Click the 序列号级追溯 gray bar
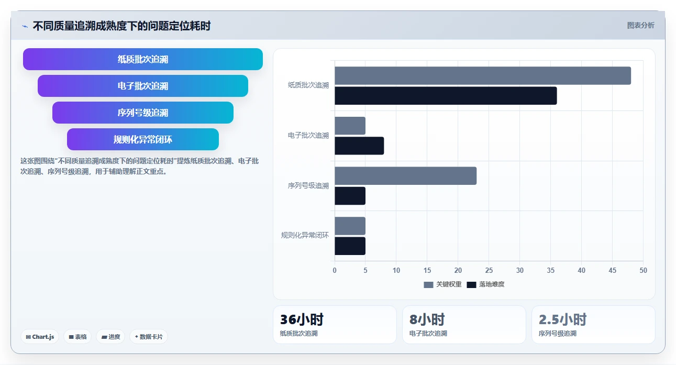The image size is (676, 365). (x=405, y=176)
